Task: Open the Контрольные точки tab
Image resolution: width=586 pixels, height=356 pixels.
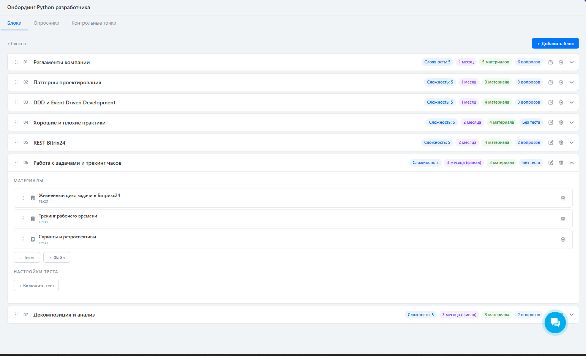Action: [x=94, y=23]
